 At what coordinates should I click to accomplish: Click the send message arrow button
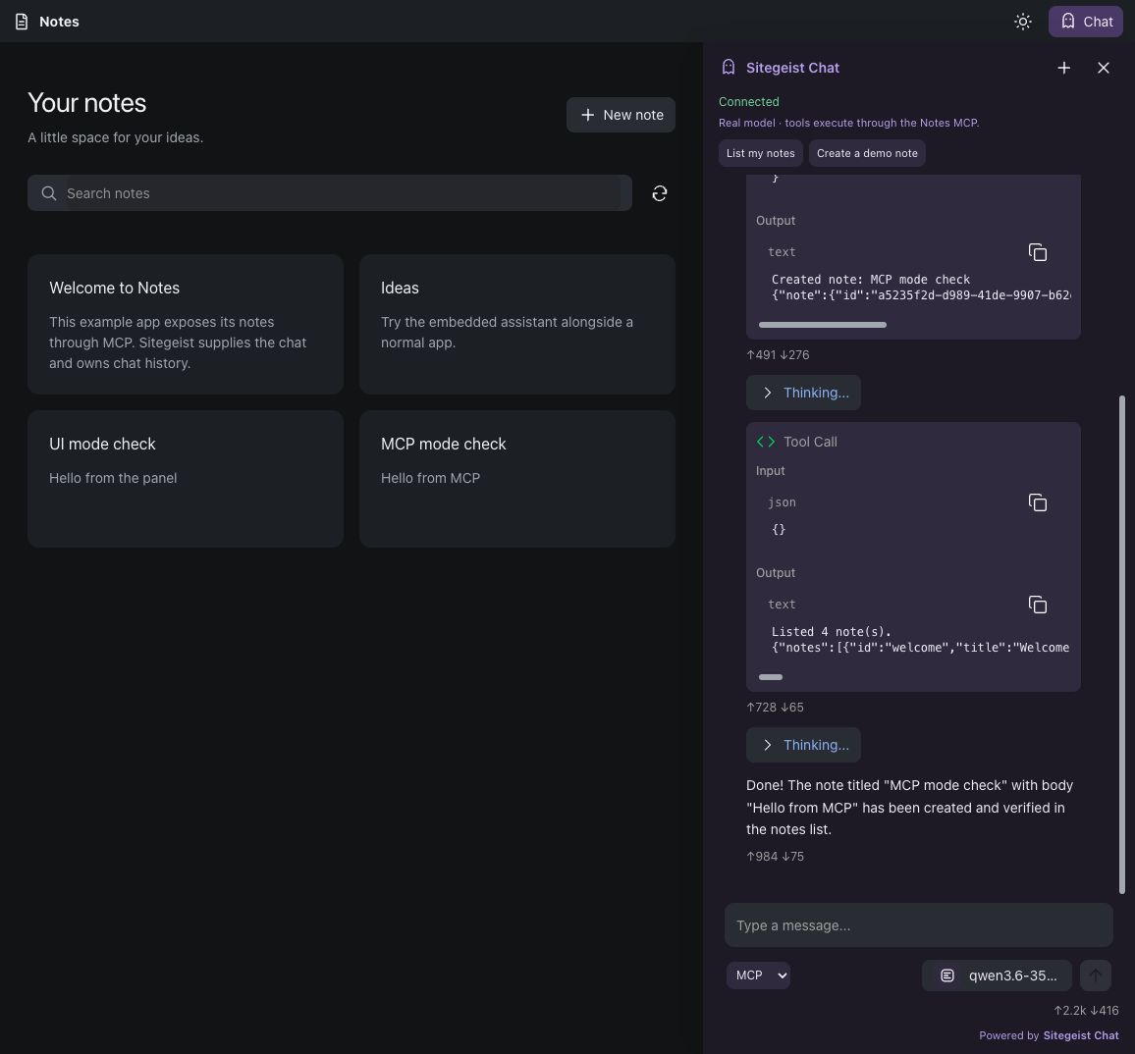pos(1095,975)
